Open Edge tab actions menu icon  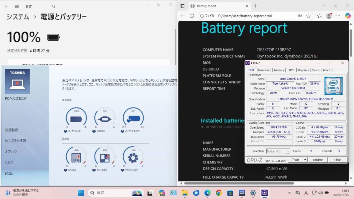pos(182,6)
